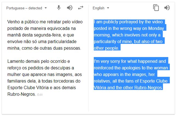Click the word "relatives" in the translation

point(103,81)
